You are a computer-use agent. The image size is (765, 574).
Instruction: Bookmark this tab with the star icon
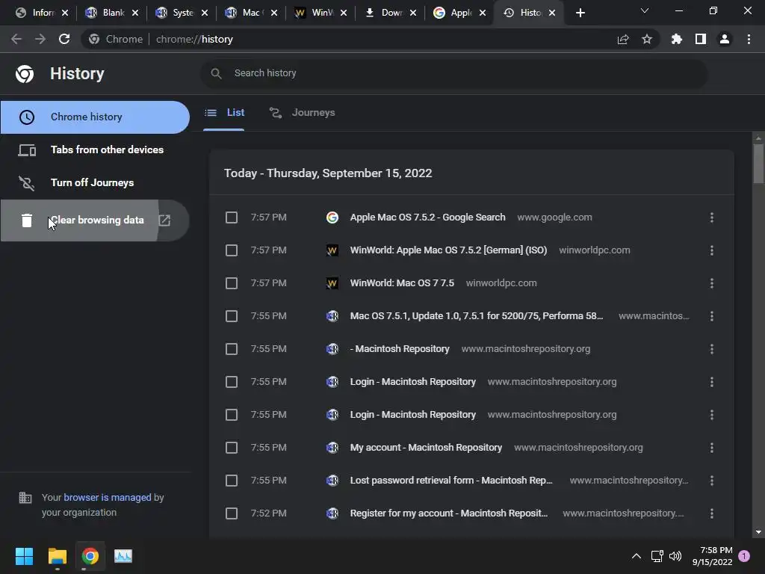tap(647, 39)
